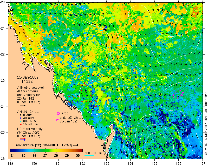Screen dimensions: 208x166
Task: Click the -25 latitude axis label
Action: [x=3, y=133]
